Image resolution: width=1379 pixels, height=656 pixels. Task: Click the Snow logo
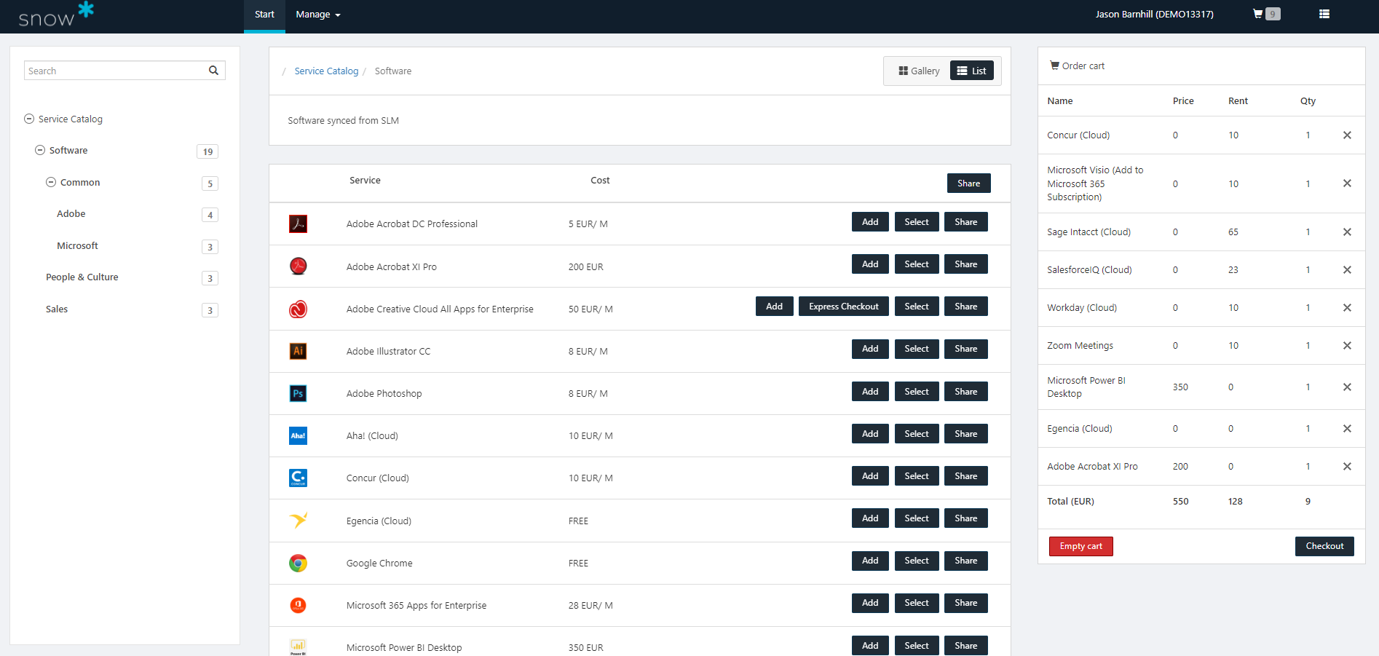pyautogui.click(x=56, y=15)
